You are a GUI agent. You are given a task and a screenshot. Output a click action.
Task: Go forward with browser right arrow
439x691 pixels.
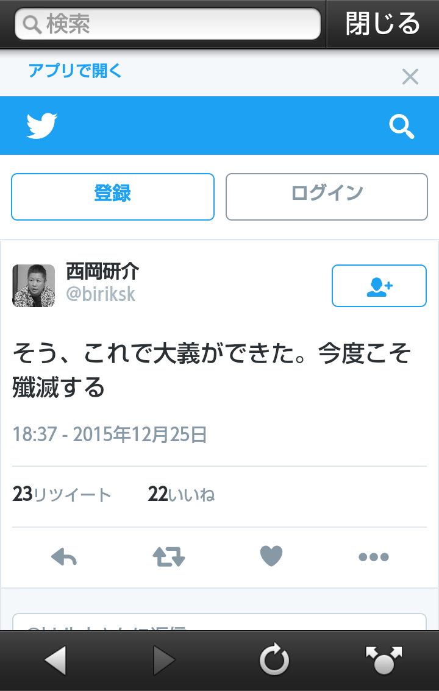[x=165, y=660]
